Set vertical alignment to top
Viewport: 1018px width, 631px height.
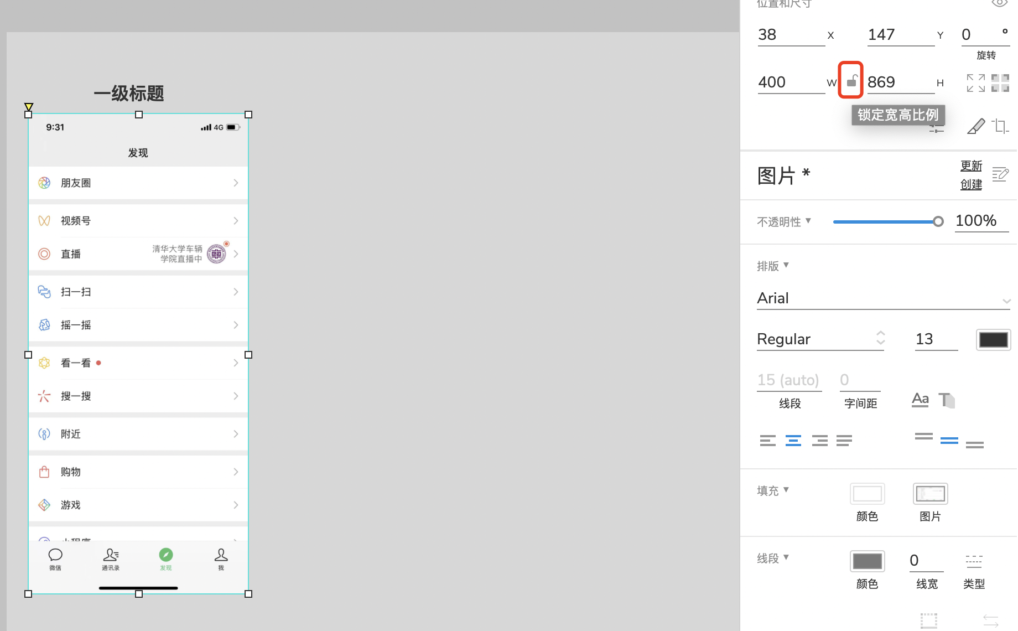click(924, 436)
